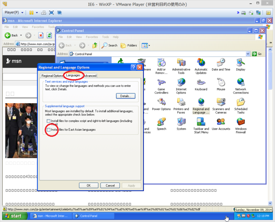Screen dimensions: 275x222
Task: Click the Windows start button
Action: click(15, 216)
